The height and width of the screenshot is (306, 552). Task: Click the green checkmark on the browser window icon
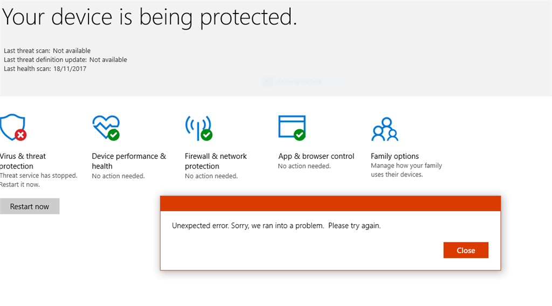[x=300, y=135]
